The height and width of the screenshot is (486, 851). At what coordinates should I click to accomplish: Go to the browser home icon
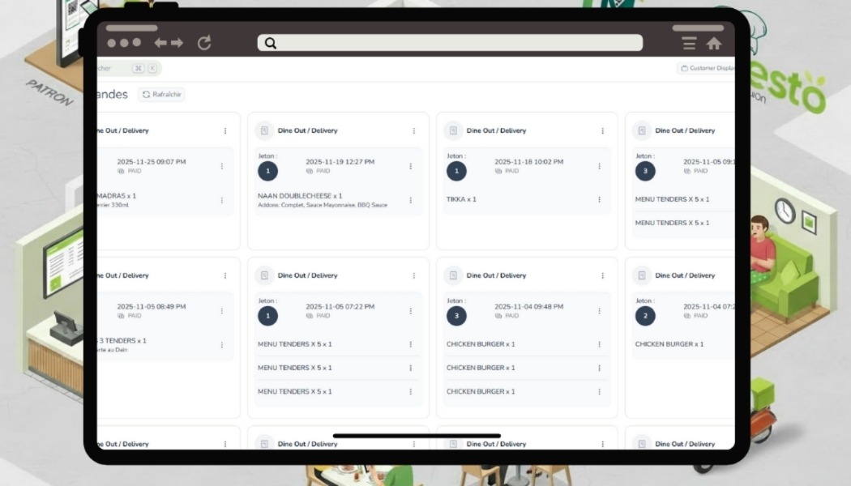713,44
